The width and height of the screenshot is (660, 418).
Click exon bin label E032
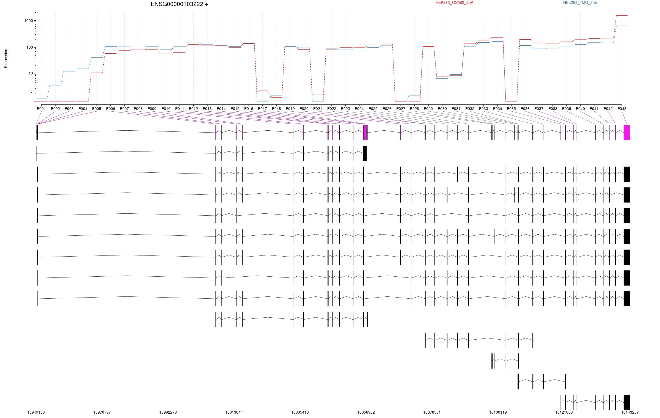pos(470,109)
